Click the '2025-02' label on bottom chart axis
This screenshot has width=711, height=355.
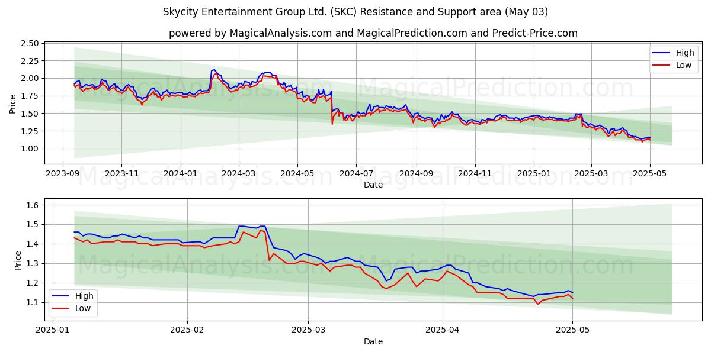point(187,331)
